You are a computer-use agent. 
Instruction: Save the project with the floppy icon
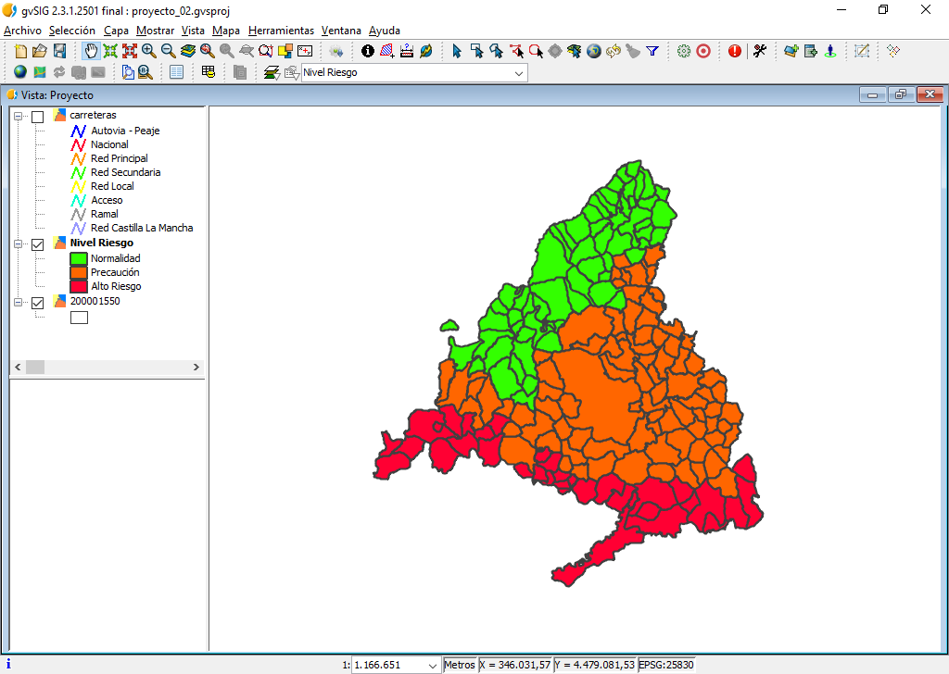[x=59, y=51]
